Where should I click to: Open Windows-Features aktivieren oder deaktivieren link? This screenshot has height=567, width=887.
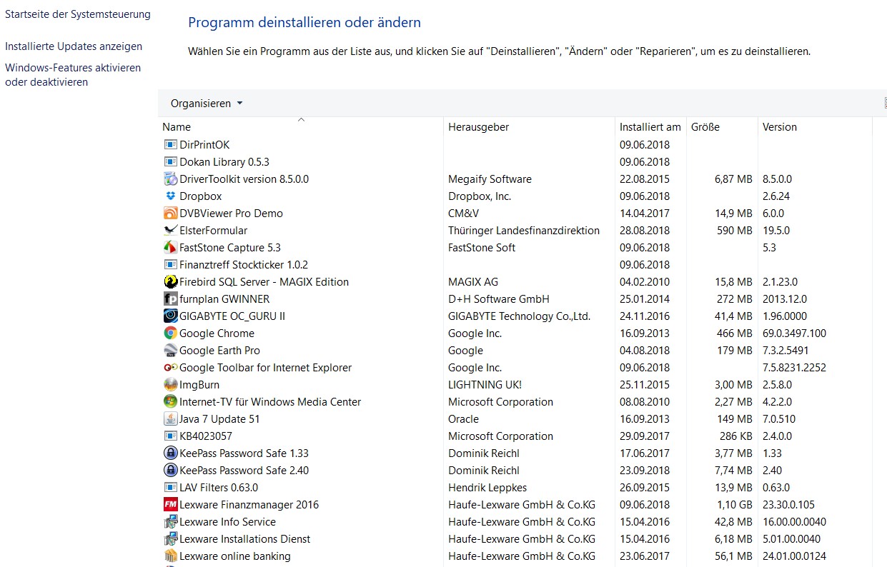click(73, 75)
